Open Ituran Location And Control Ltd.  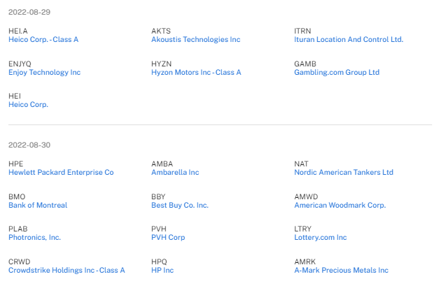(x=349, y=40)
